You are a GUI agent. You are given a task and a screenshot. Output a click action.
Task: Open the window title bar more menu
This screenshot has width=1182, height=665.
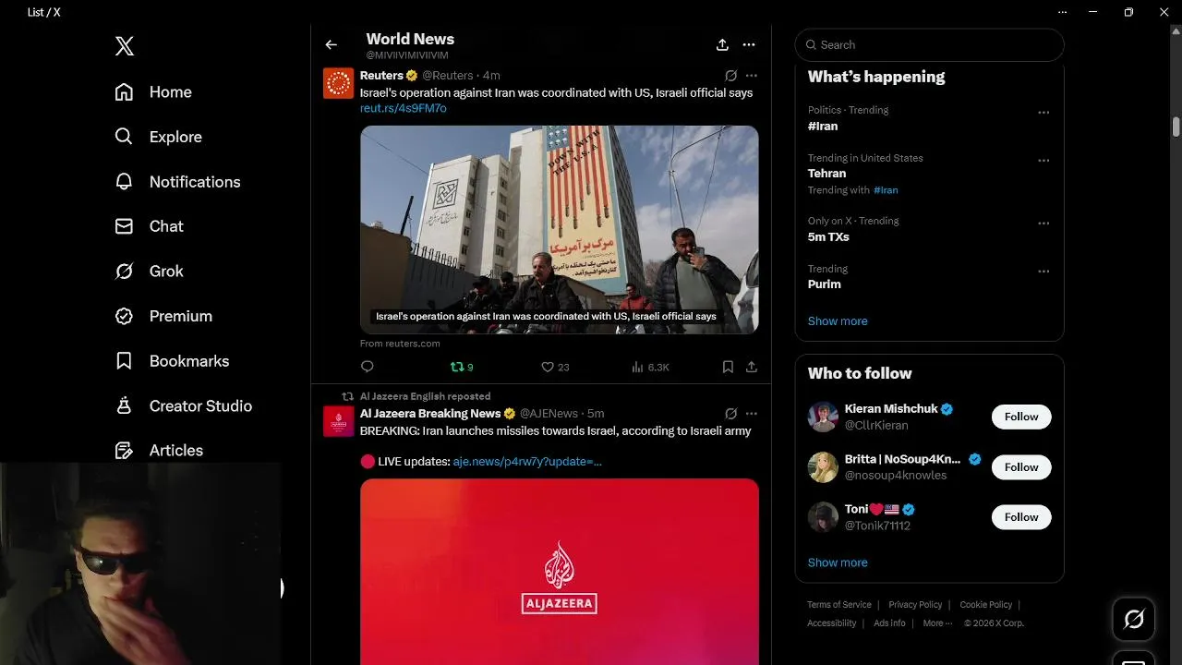point(1063,12)
